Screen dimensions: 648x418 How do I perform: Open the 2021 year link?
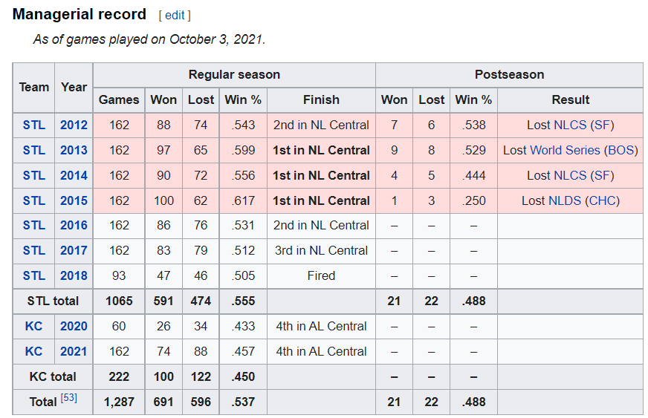pyautogui.click(x=74, y=351)
